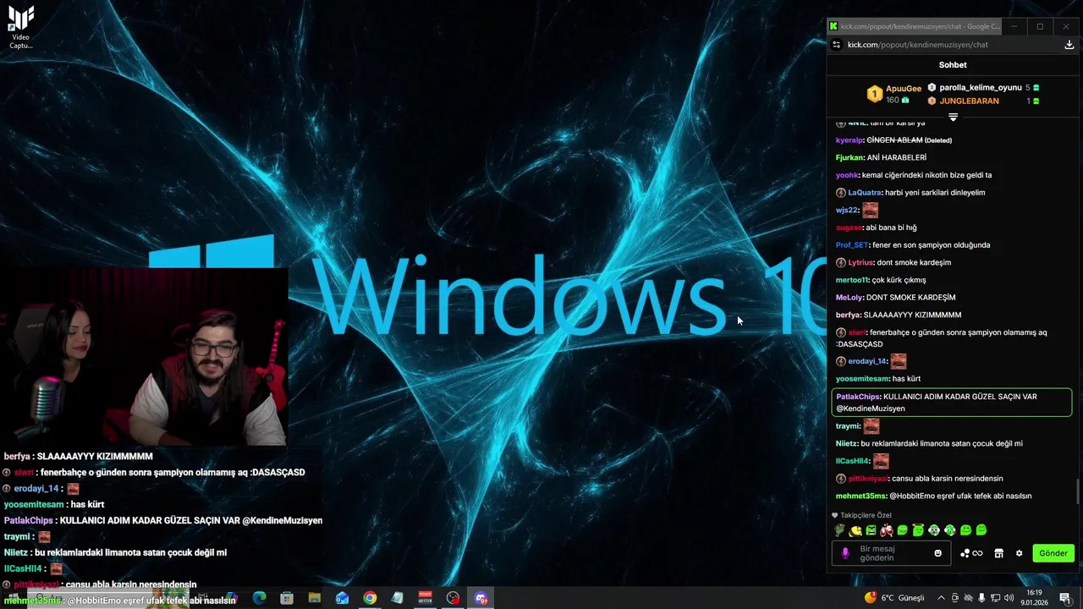Click the Sohbet chat header

(x=953, y=65)
